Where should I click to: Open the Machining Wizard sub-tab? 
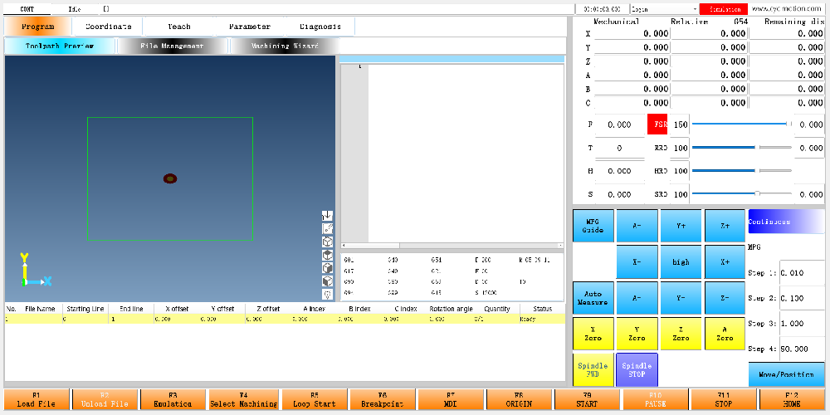pos(285,46)
